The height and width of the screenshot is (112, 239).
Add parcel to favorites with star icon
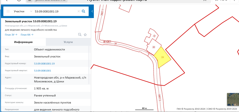[85, 35]
